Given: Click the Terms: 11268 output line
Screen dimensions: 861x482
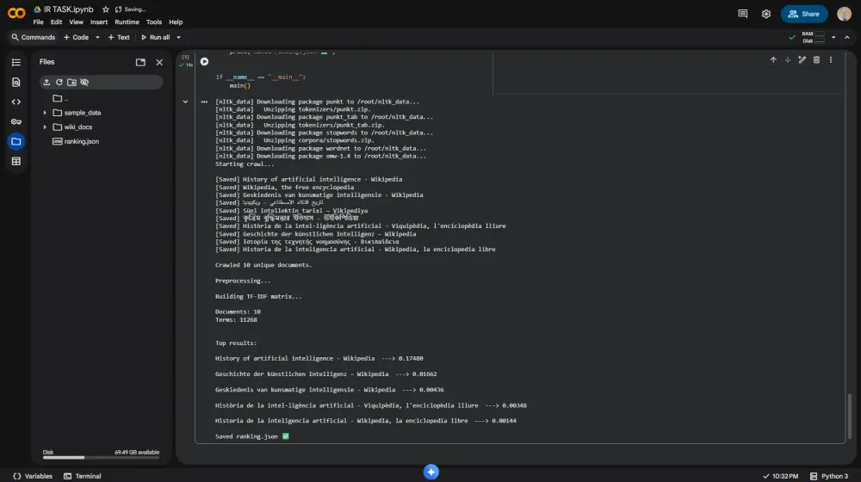Looking at the screenshot, I should point(236,319).
